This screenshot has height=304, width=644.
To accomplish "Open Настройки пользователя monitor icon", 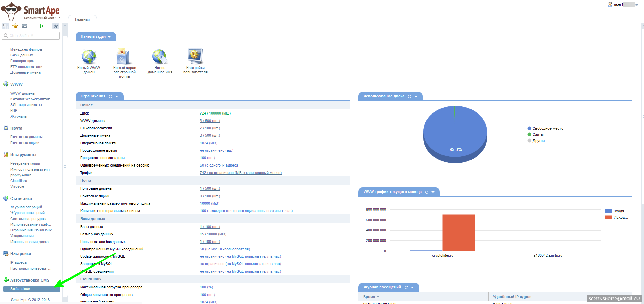I will coord(195,56).
